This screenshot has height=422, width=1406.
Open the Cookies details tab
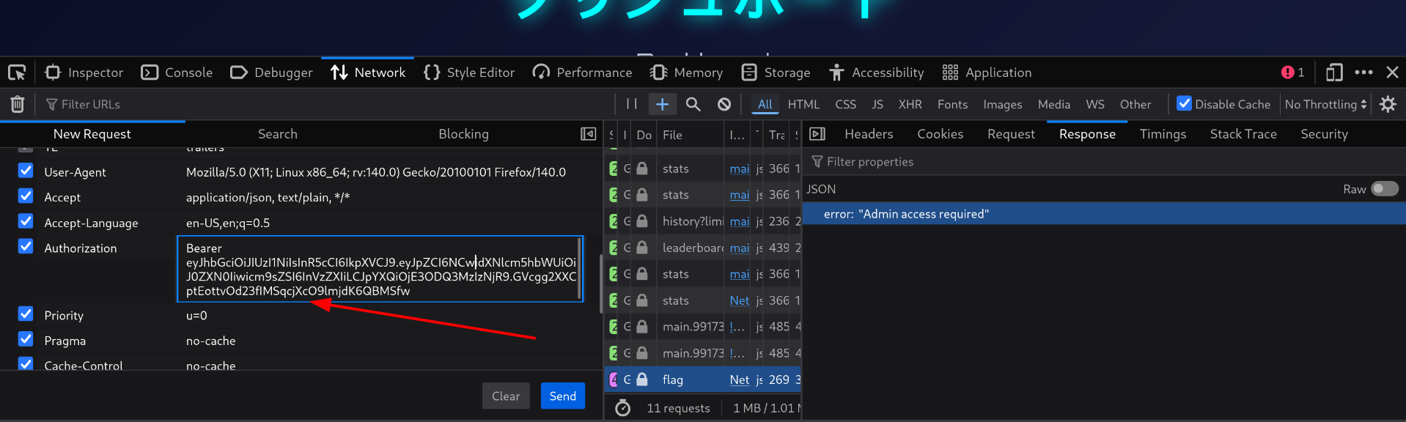941,134
